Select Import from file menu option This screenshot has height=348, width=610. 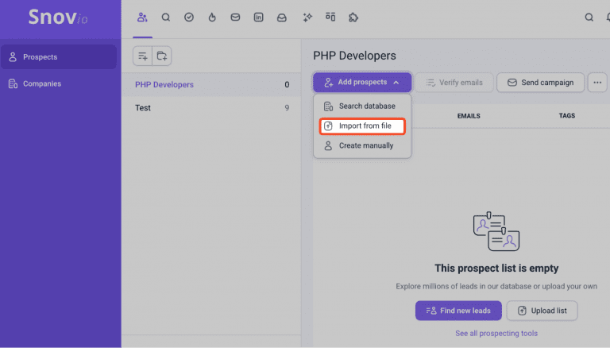tap(362, 126)
